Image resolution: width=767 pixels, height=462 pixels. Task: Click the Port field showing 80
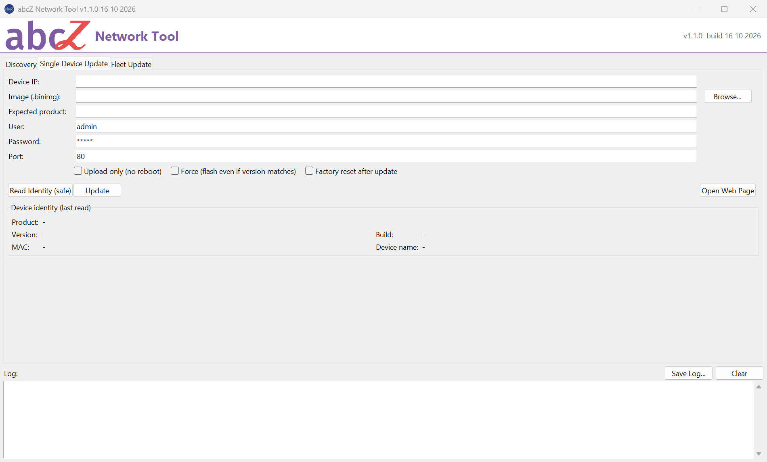point(386,156)
